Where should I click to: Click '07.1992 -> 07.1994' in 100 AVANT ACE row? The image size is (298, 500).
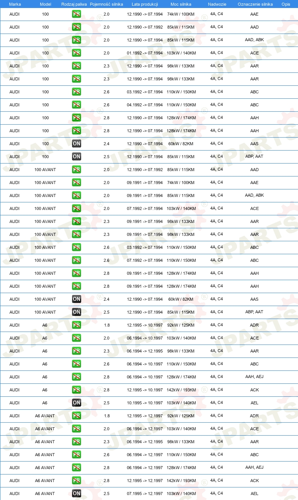tap(145, 208)
